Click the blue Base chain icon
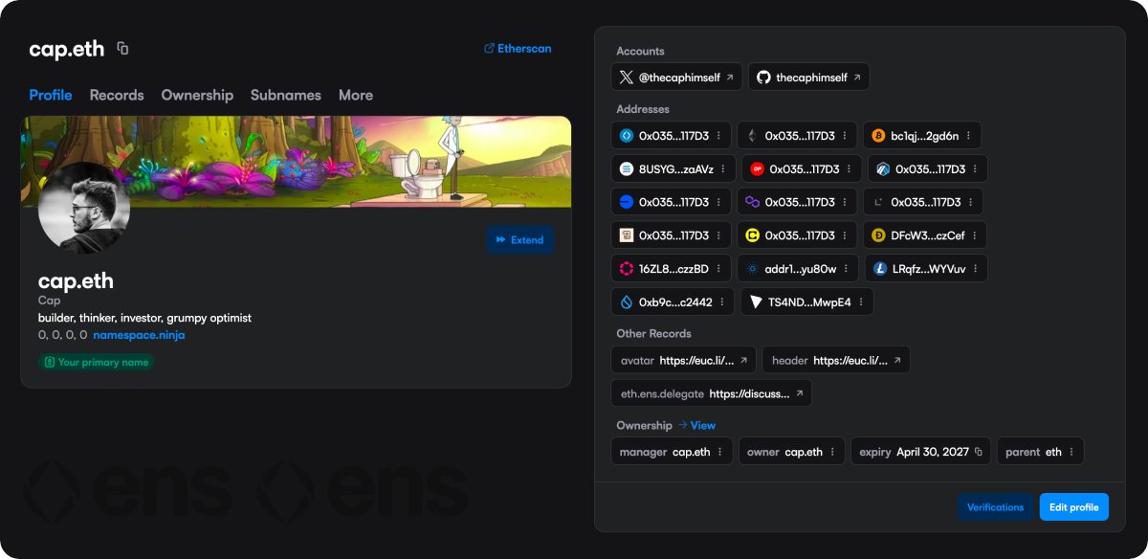 coord(627,203)
